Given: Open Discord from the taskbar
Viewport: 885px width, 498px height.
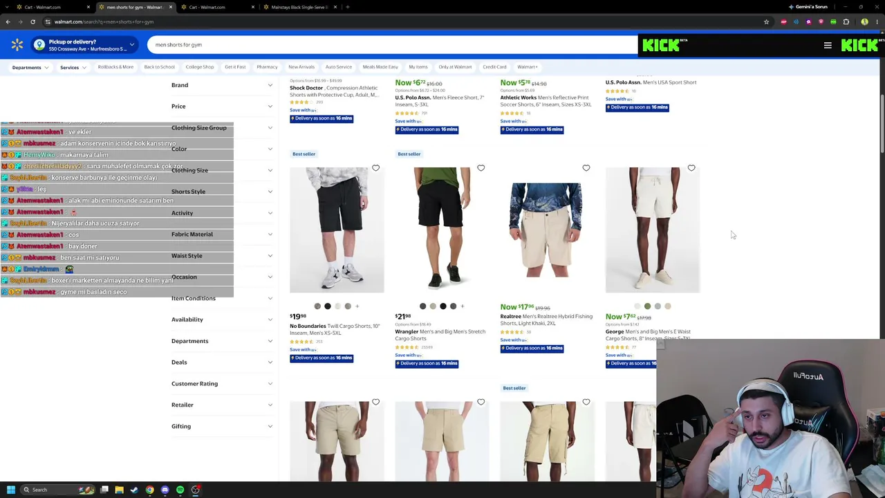Looking at the screenshot, I should coord(165,490).
